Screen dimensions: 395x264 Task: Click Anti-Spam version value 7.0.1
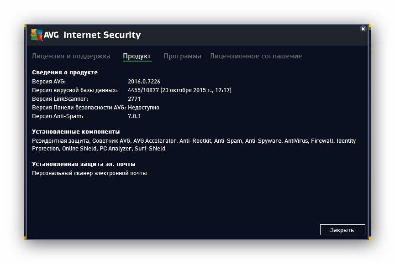(x=134, y=116)
